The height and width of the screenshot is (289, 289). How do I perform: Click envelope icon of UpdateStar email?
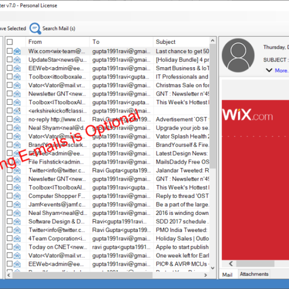[x=17, y=60]
